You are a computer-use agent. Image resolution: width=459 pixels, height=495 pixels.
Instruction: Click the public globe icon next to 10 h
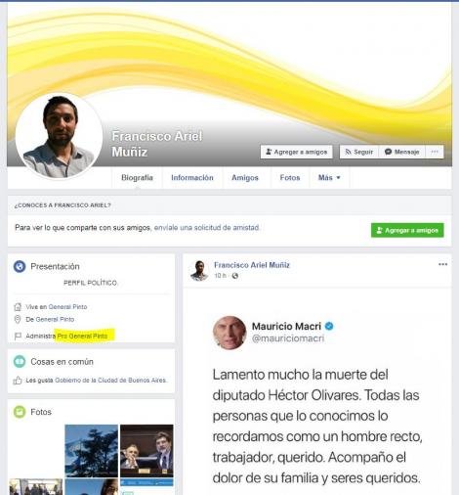tap(235, 276)
